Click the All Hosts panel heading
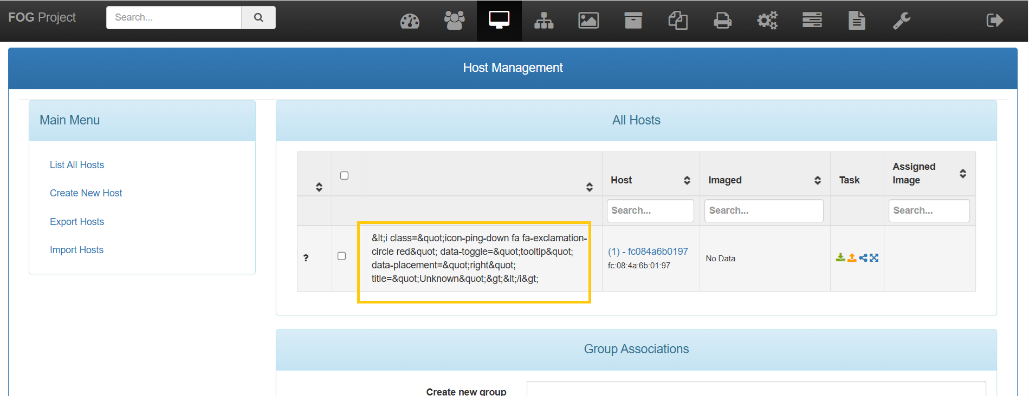 [636, 120]
